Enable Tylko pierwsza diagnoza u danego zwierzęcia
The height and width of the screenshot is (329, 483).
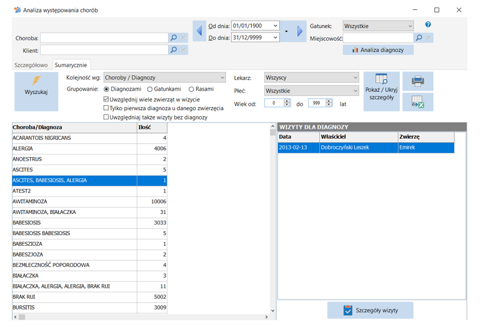click(x=106, y=108)
